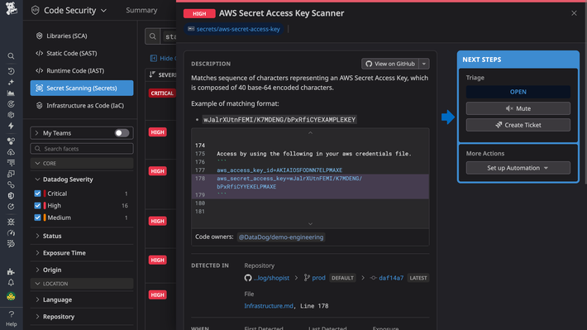Open the View on GitHub dropdown arrow

click(x=424, y=64)
